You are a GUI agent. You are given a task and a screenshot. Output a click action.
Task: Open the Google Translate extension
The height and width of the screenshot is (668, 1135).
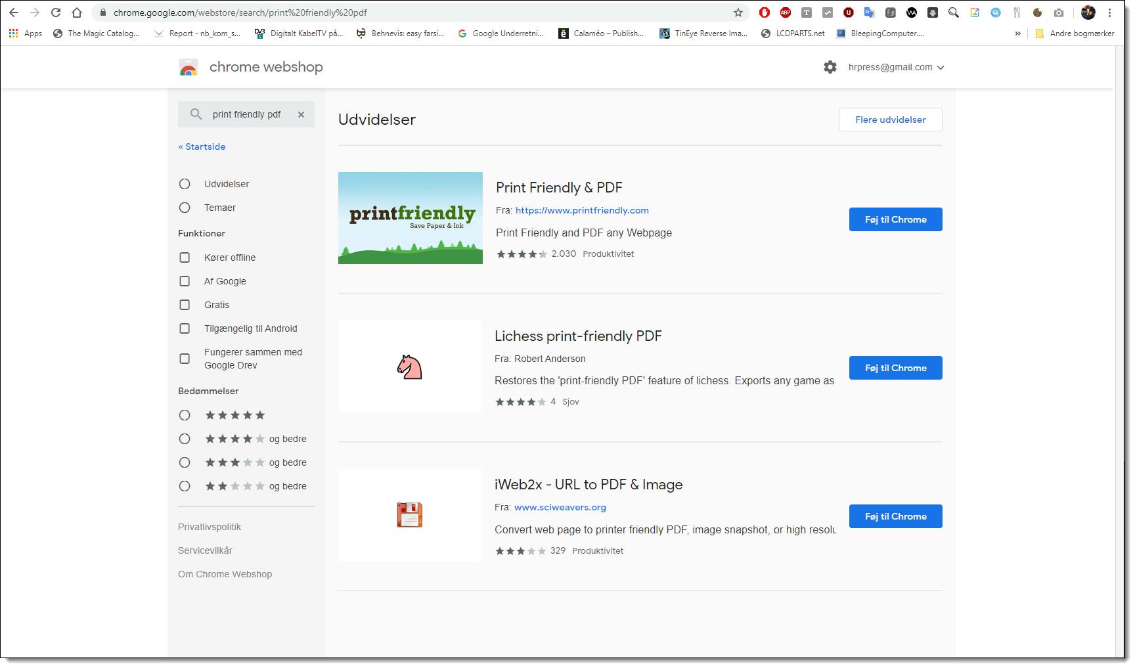click(x=870, y=12)
